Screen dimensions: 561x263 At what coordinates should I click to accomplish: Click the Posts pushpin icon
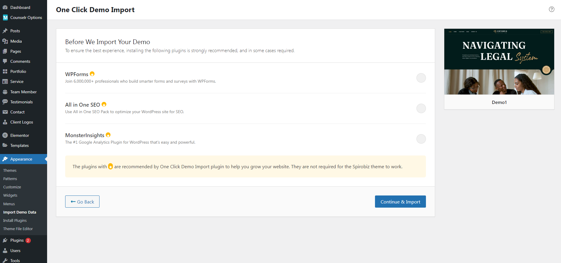click(x=5, y=31)
